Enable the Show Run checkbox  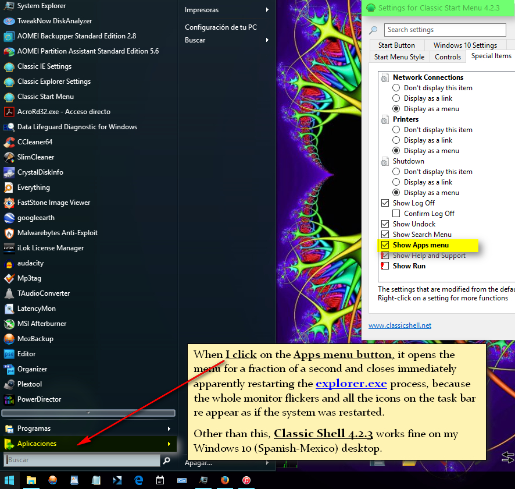coord(385,265)
